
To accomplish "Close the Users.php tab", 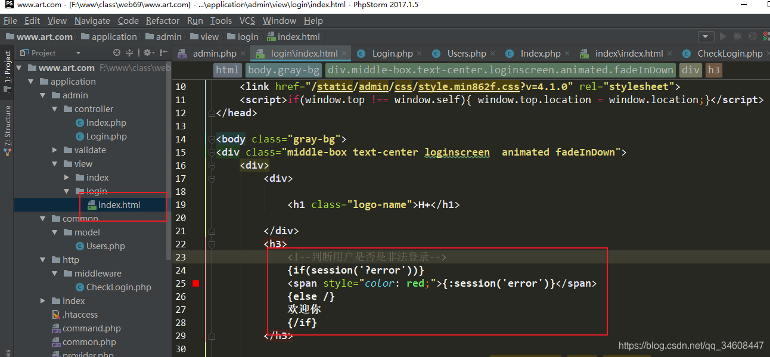I will [494, 54].
